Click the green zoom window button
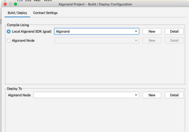This screenshot has width=189, height=132. 16,4
